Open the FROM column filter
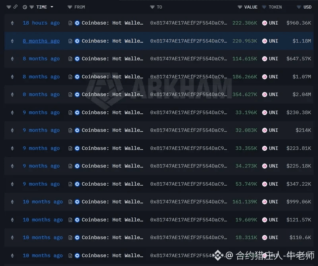This screenshot has height=266, width=318. point(70,7)
